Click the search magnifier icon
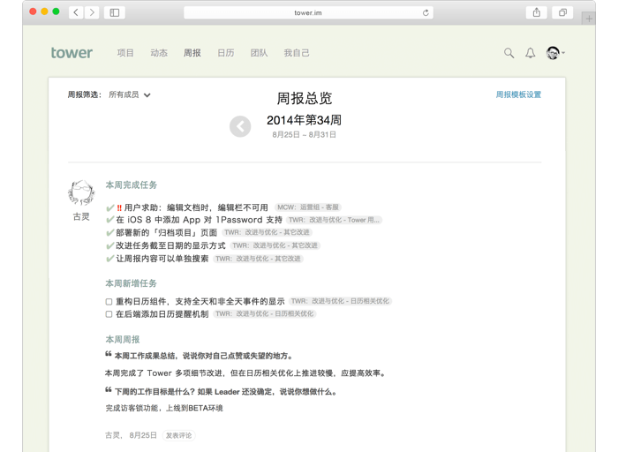Screen dimensions: 618x452 509,53
